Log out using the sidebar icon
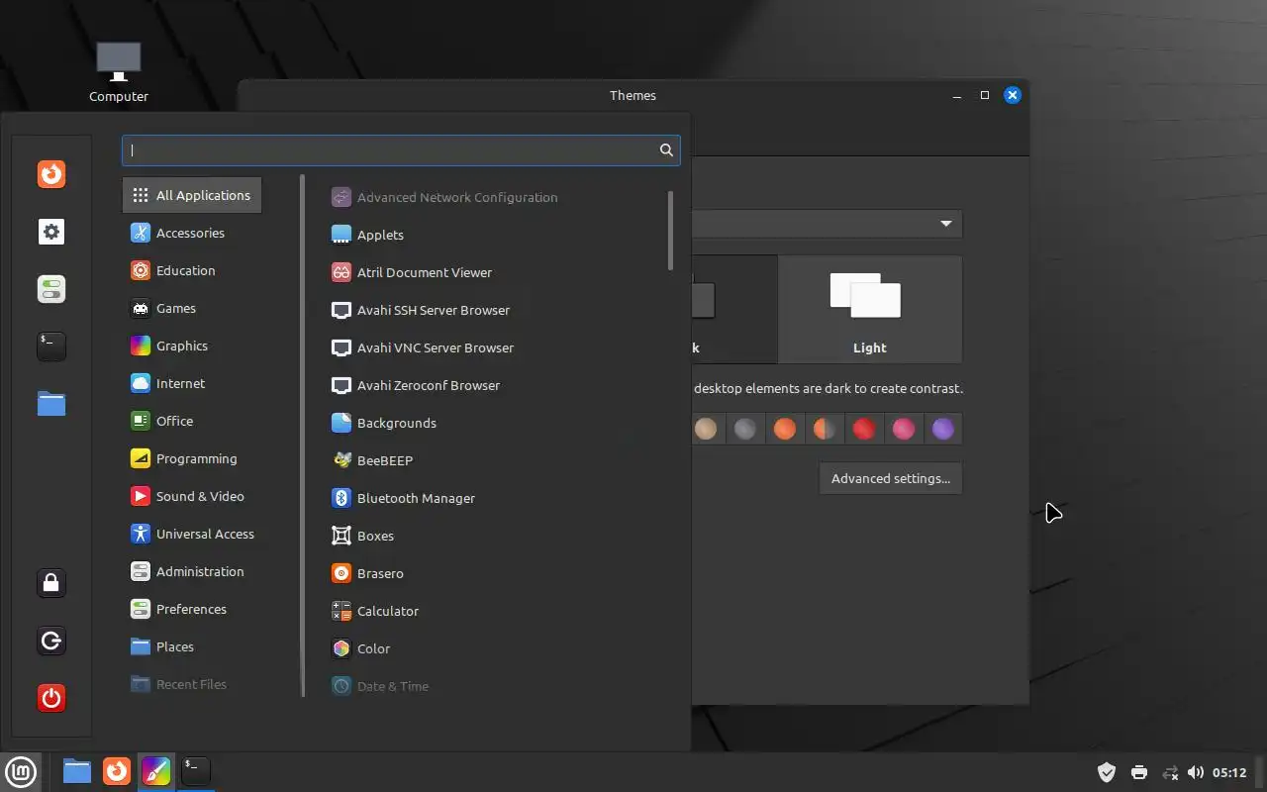The image size is (1267, 792). (51, 641)
